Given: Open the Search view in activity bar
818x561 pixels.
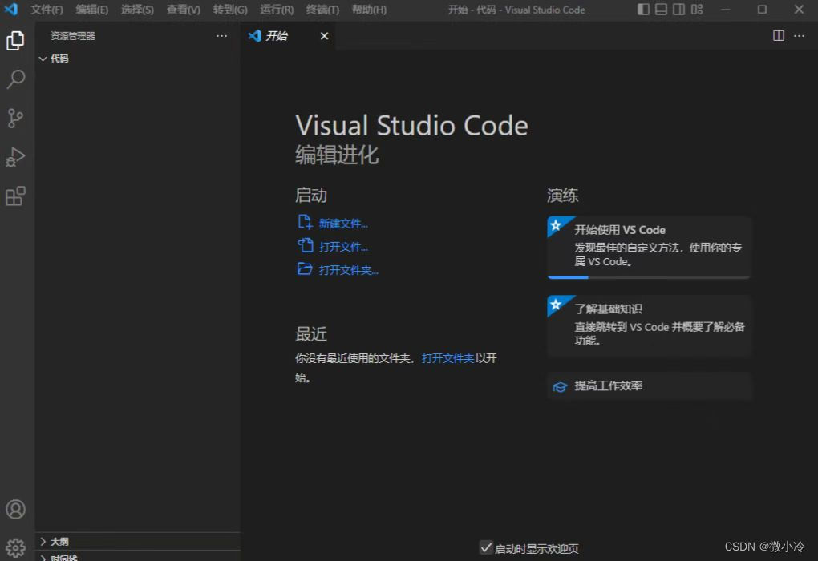Looking at the screenshot, I should (16, 79).
